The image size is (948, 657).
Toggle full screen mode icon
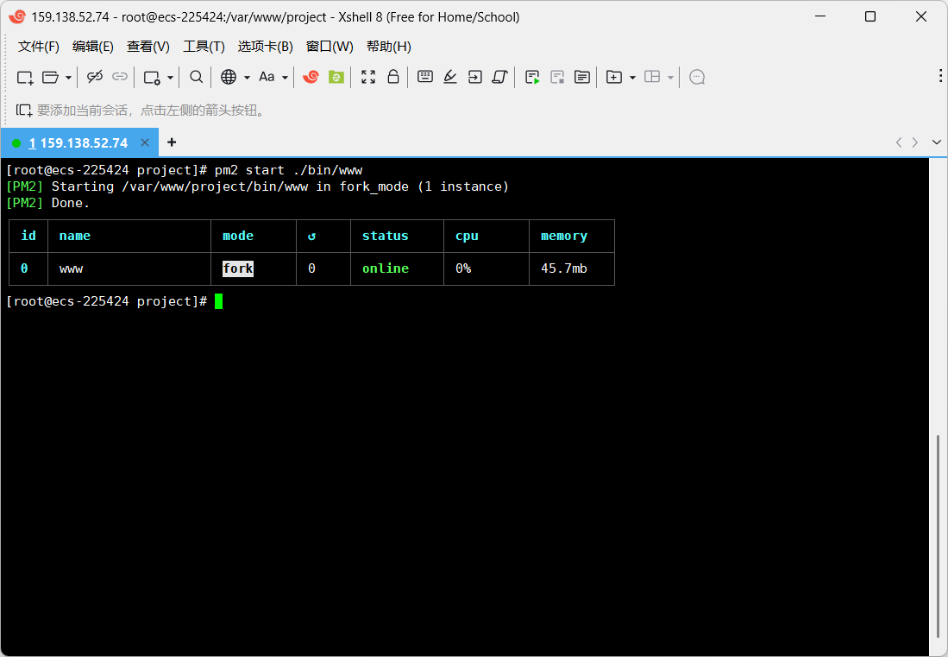click(x=368, y=77)
